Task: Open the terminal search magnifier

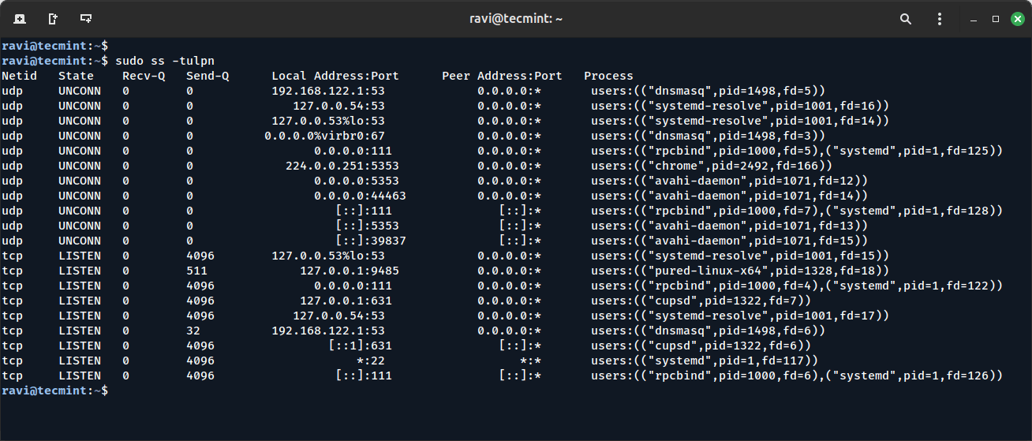Action: (x=905, y=18)
